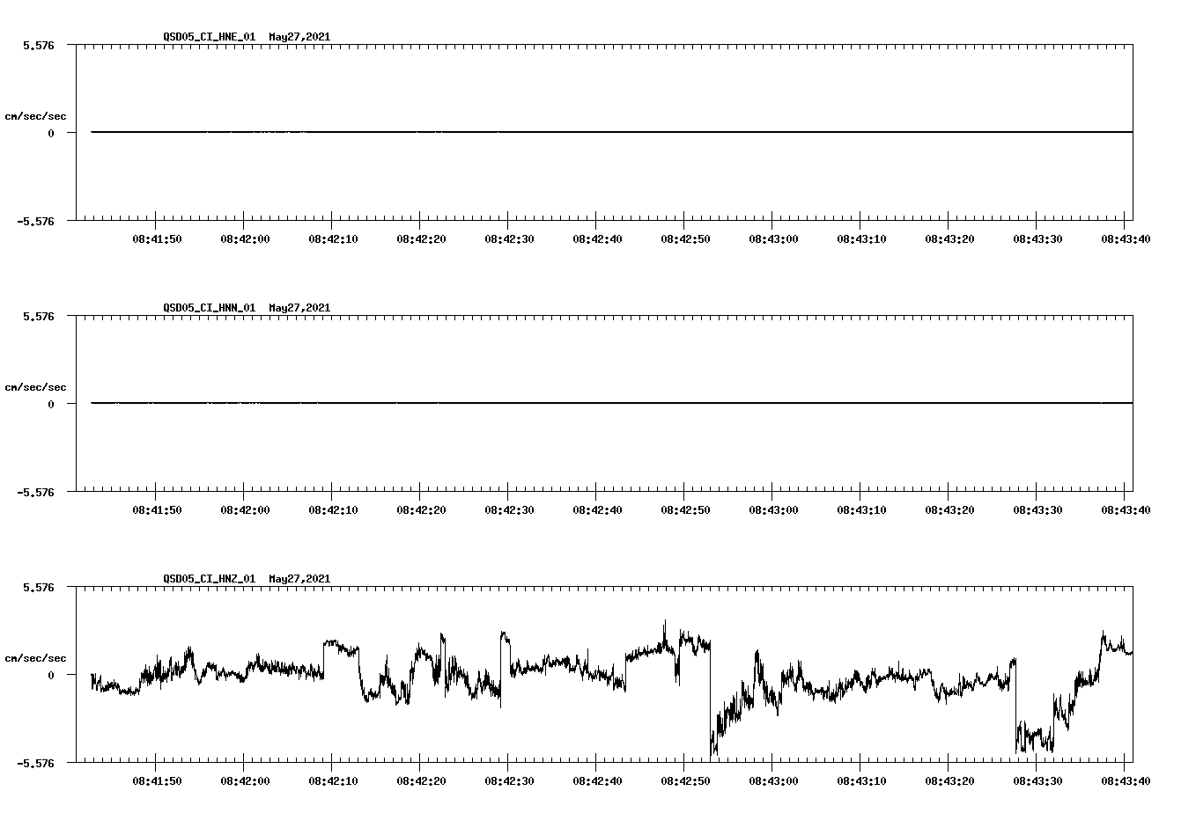Click the cm/sec/sec axis label of the middle plot
This screenshot has width=1196, height=813.
click(36, 386)
